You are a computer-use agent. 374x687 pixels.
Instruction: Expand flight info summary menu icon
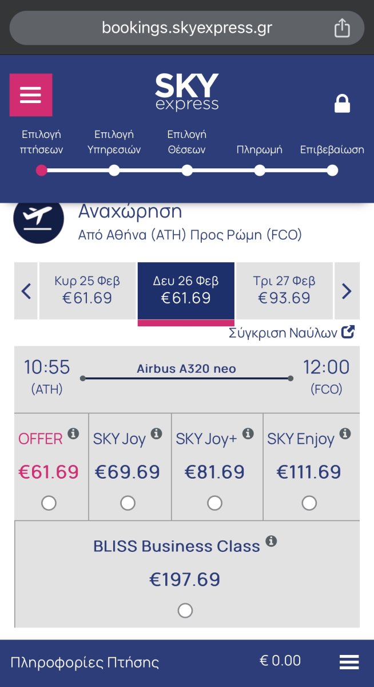tap(349, 662)
